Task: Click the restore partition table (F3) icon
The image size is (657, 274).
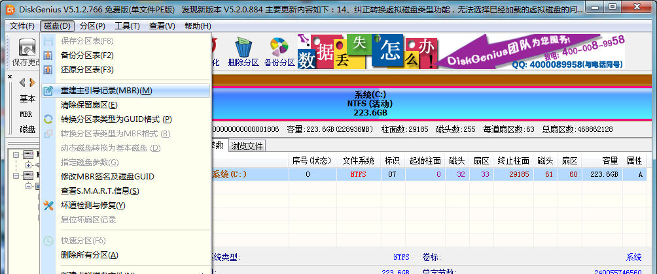Action: point(48,69)
